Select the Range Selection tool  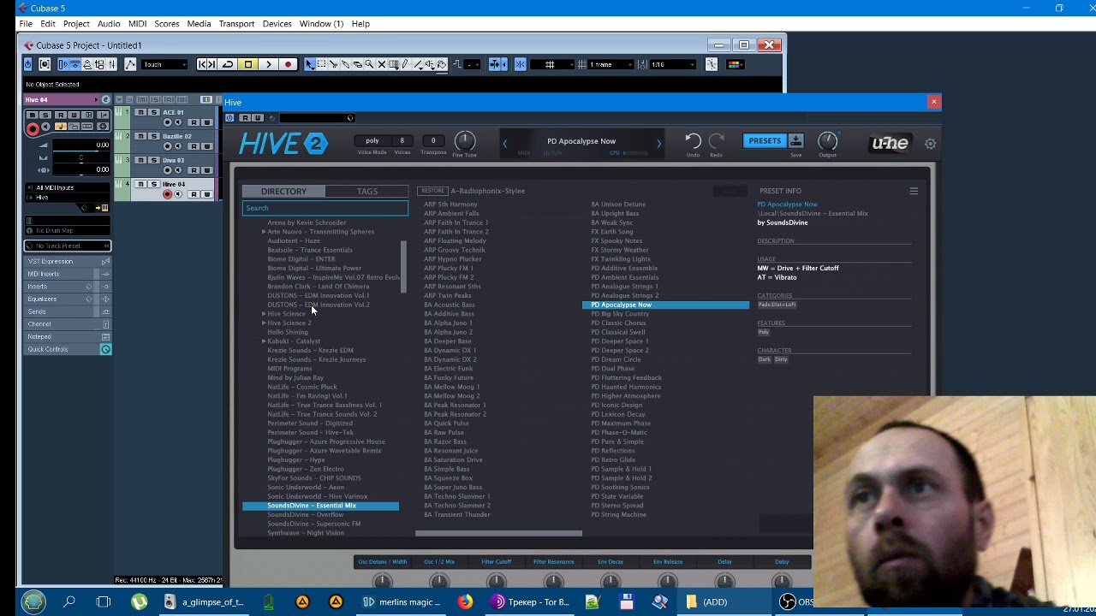[321, 64]
